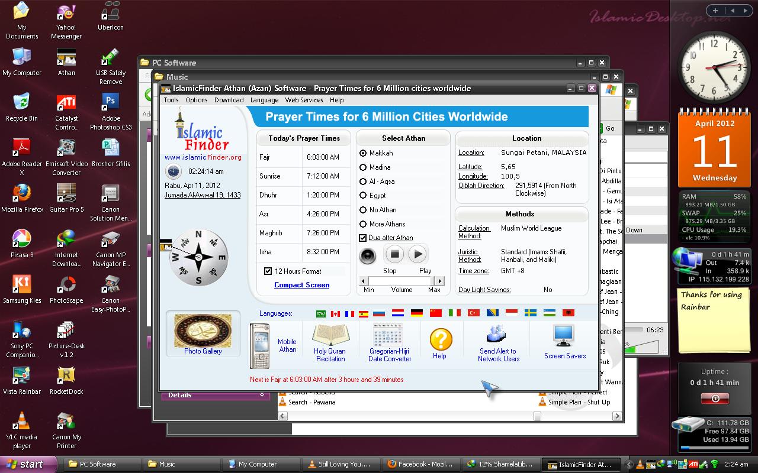Viewport: 758px width, 473px height.
Task: Toggle the 12 Hours Format checkbox
Action: point(268,271)
